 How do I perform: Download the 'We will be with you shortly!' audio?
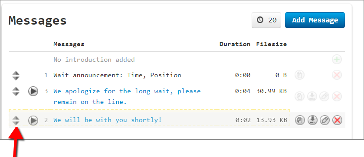point(312,120)
